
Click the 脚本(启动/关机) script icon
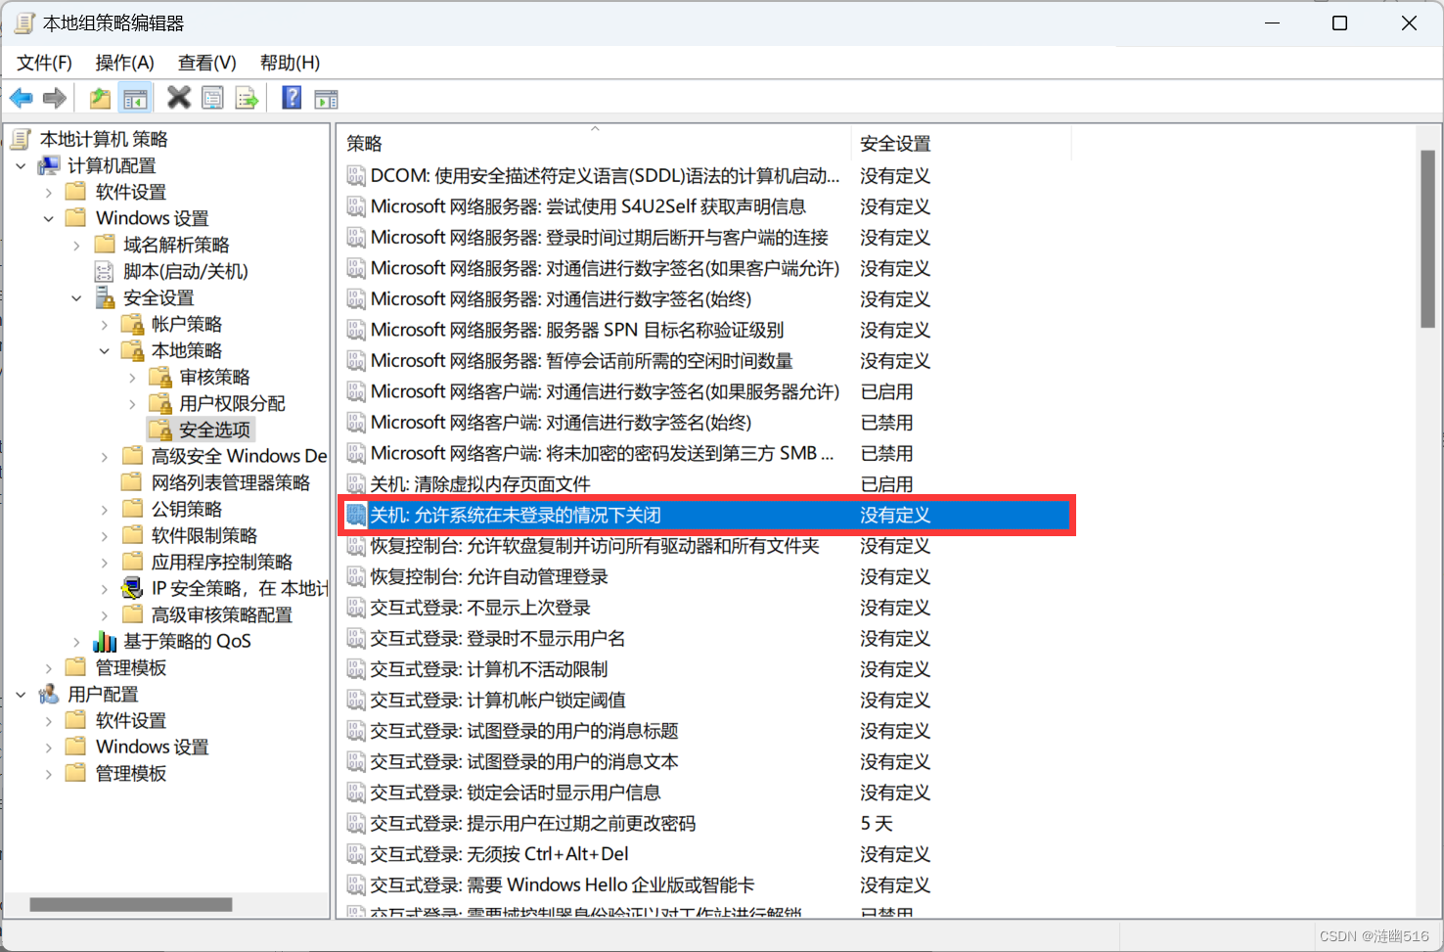[x=105, y=271]
